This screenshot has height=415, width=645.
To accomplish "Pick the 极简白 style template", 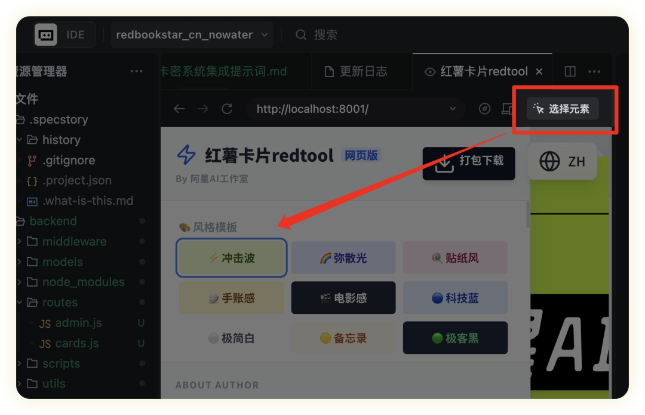I will pos(232,338).
